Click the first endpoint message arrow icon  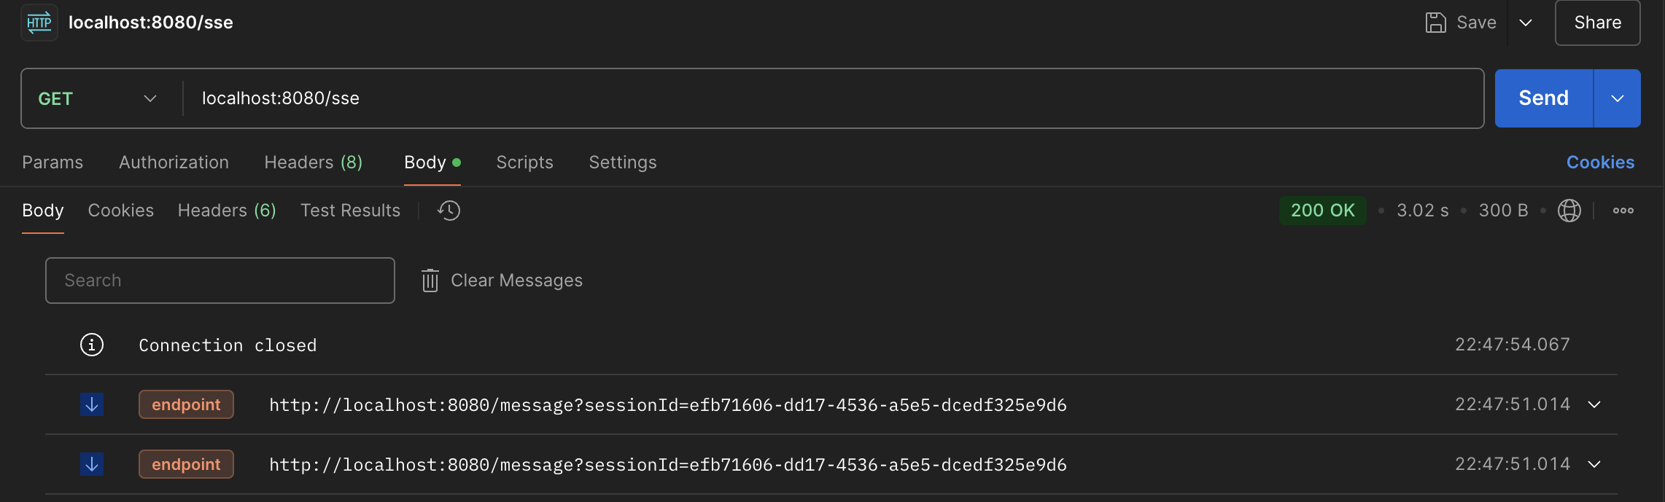coord(92,404)
